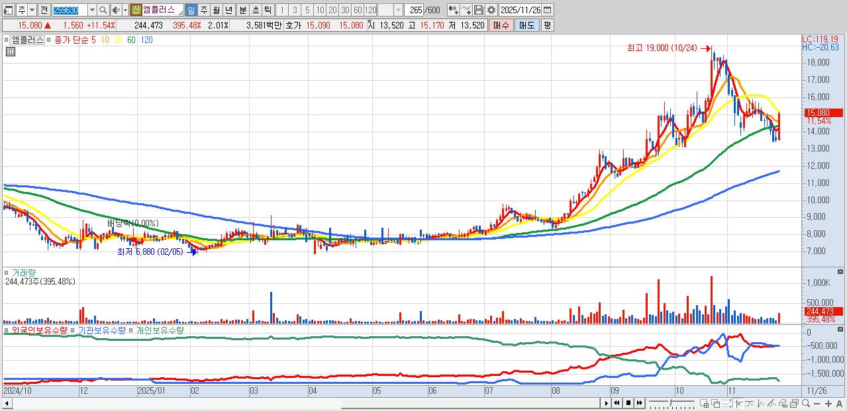Screen dimensions: 847x411
Task: Click the 매수 buy button
Action: point(502,25)
